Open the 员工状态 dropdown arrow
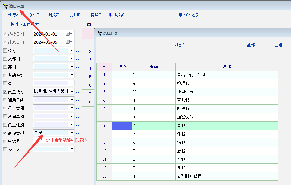The height and width of the screenshot is (185, 291). pos(72,92)
